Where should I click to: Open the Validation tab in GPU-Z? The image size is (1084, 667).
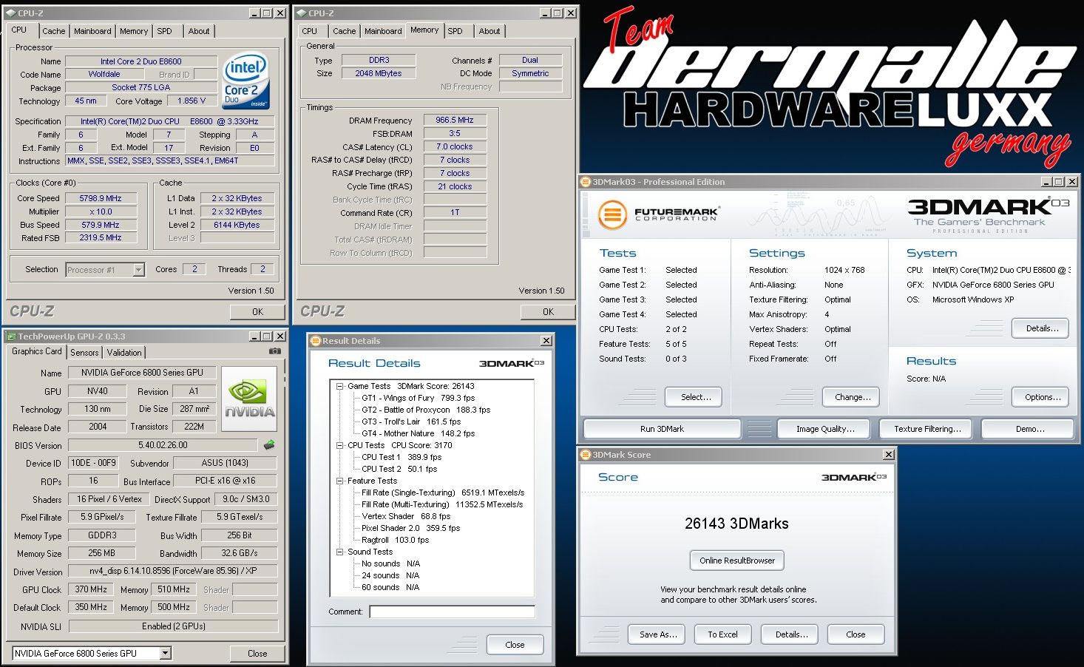124,353
